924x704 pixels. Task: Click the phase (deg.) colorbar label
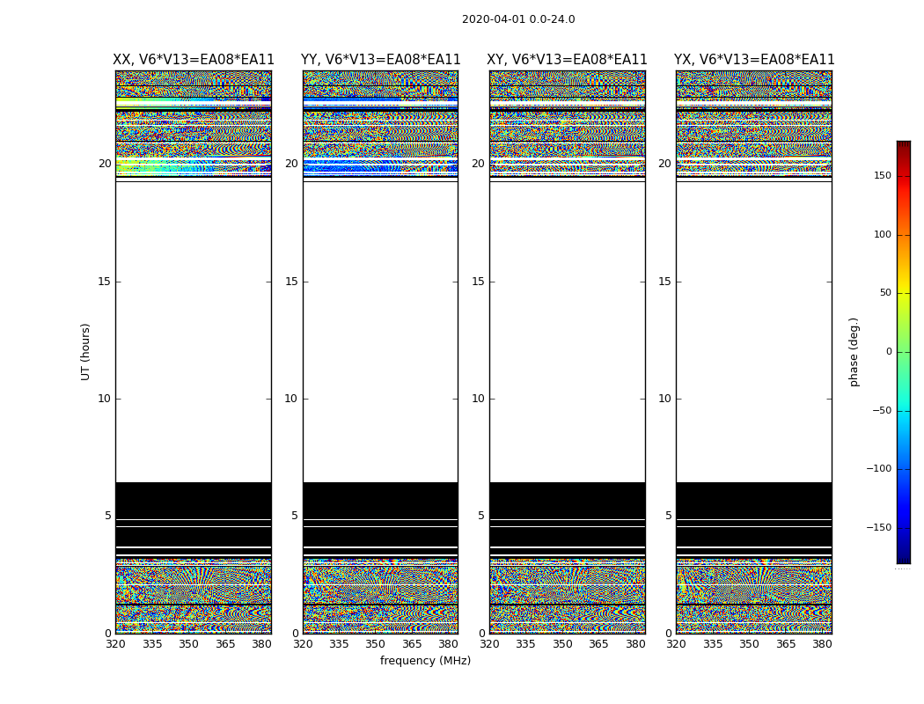tap(854, 352)
